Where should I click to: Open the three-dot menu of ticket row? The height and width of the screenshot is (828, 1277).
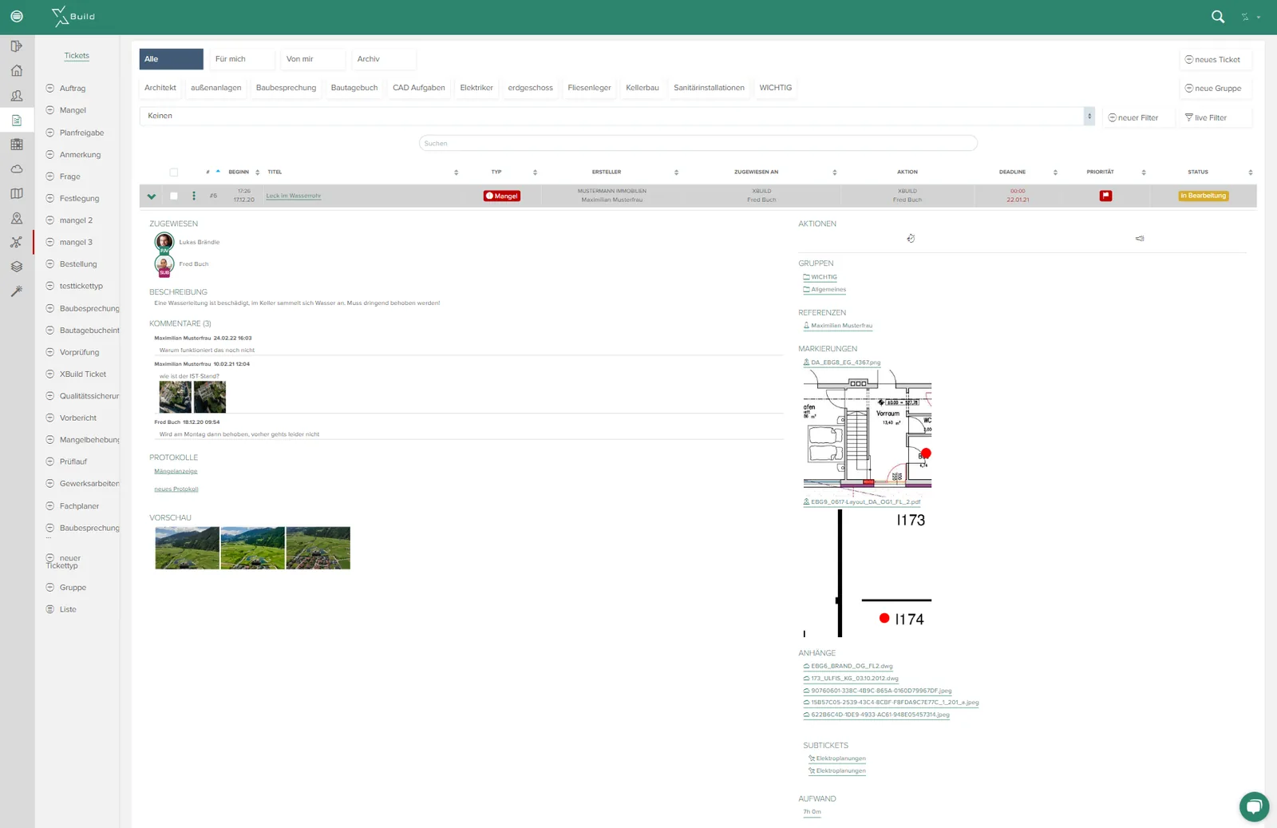[x=194, y=196]
